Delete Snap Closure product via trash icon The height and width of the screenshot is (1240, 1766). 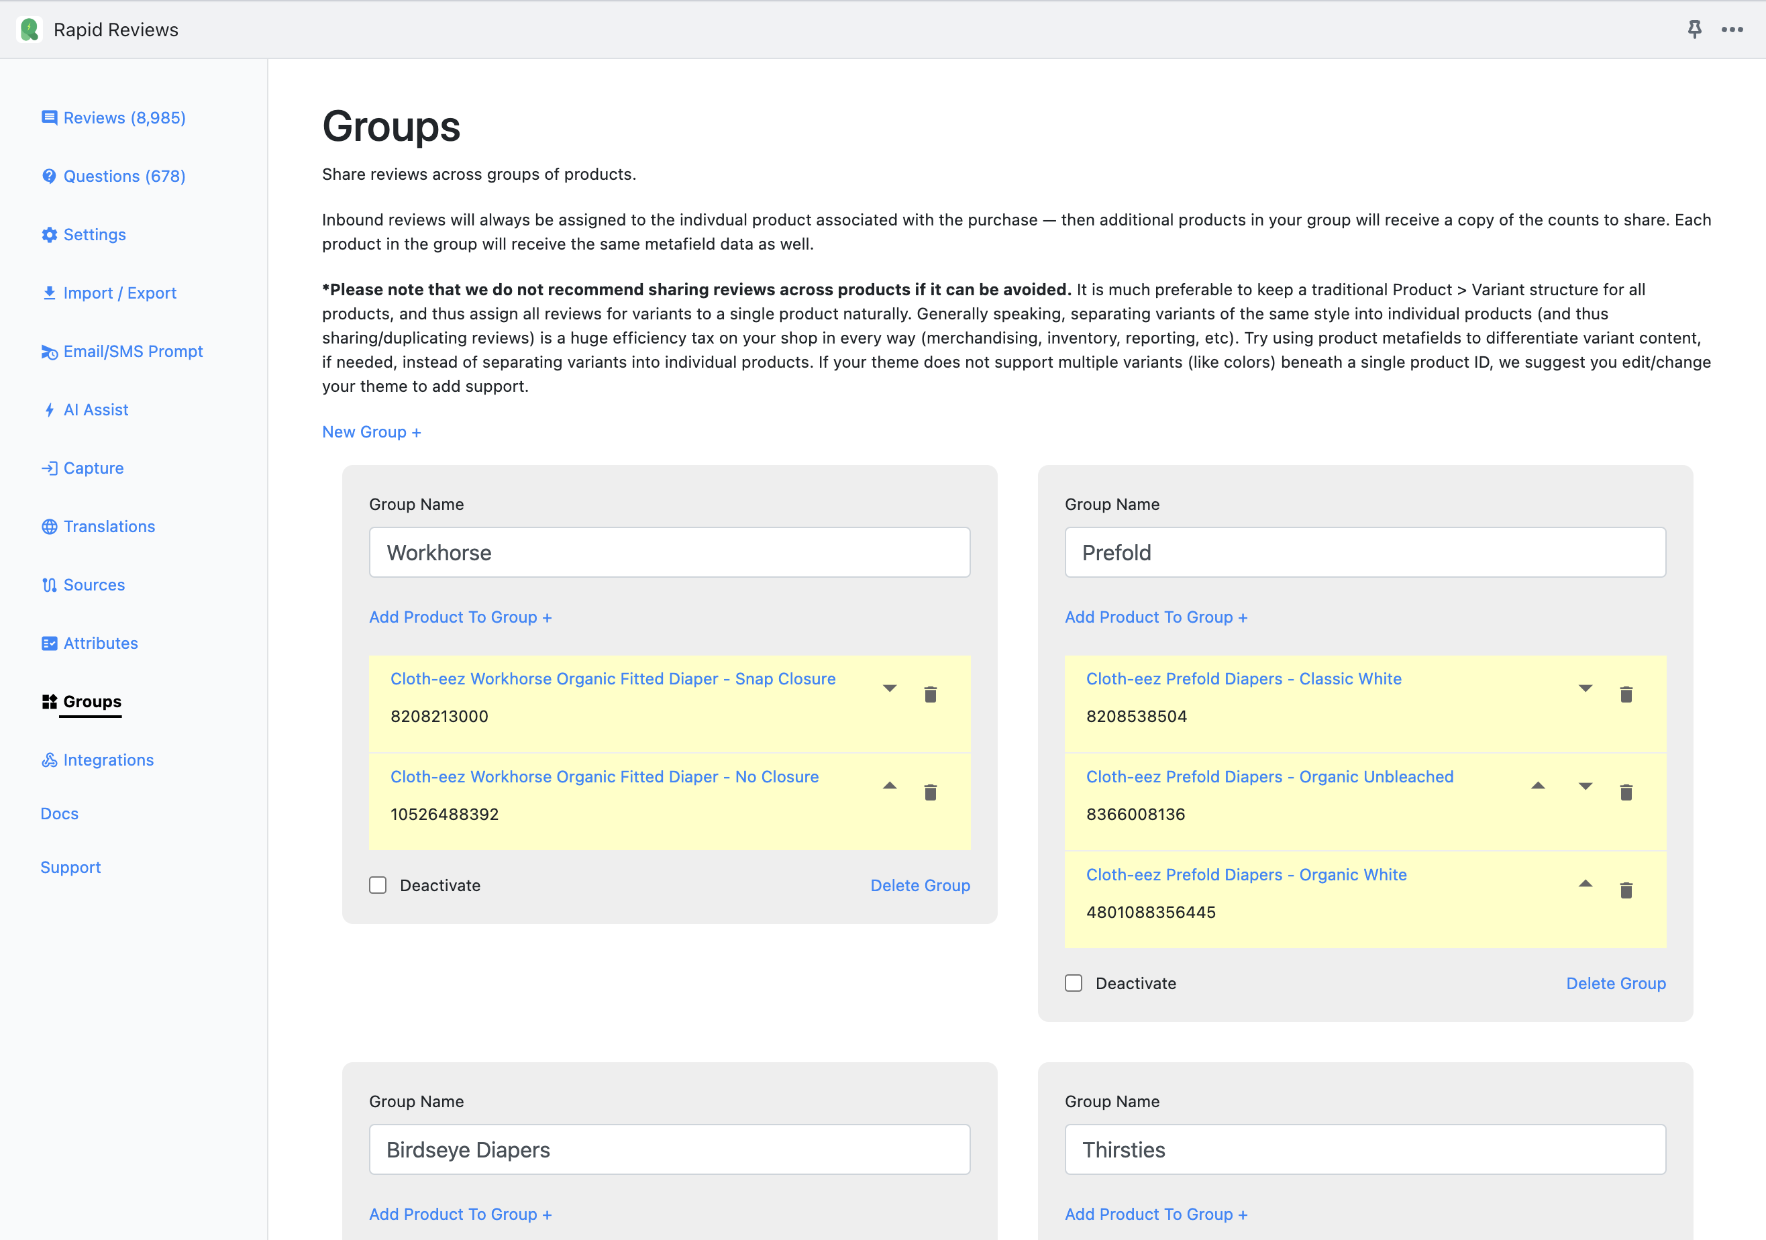coord(930,694)
